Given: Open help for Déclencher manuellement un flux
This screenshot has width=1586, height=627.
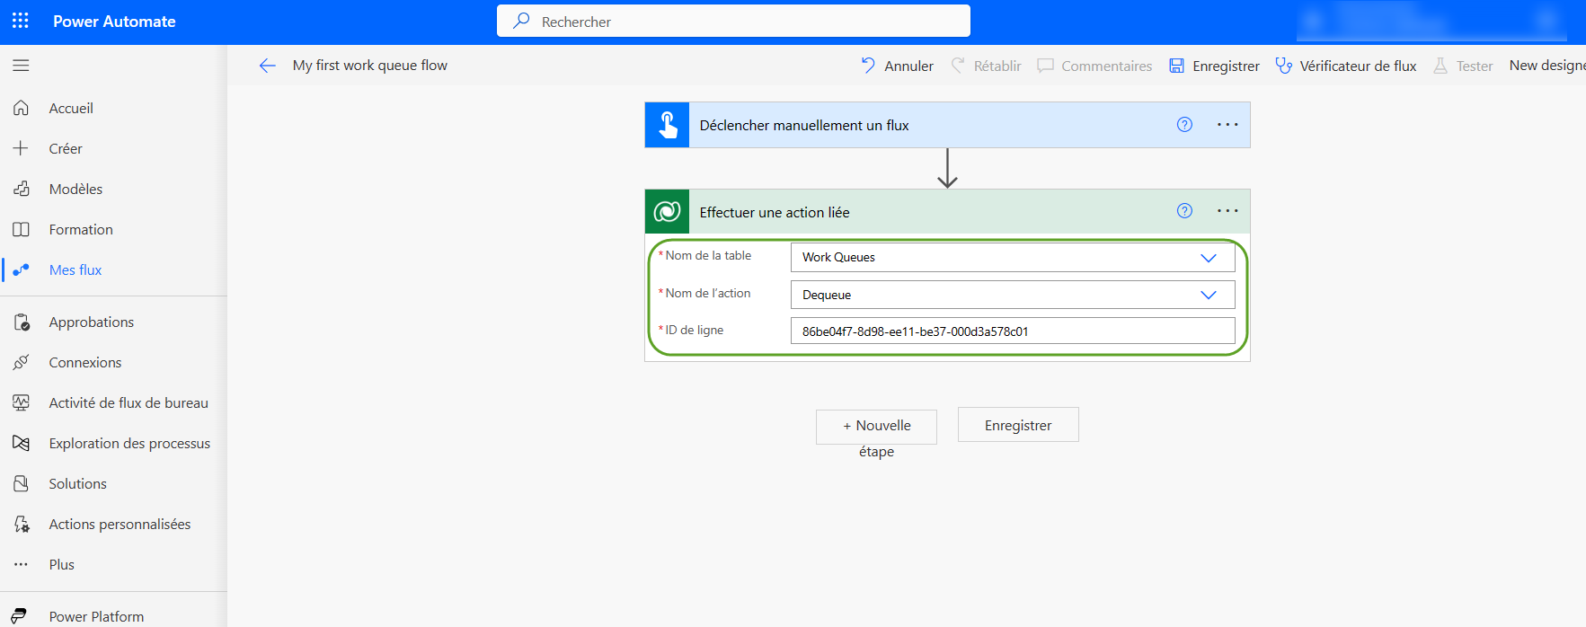Looking at the screenshot, I should pyautogui.click(x=1184, y=125).
